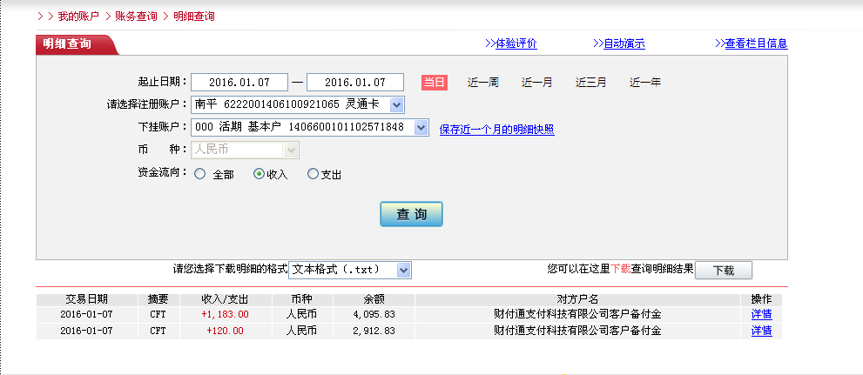This screenshot has width=863, height=375.
Task: Select the 近一月 date range
Action: click(536, 83)
